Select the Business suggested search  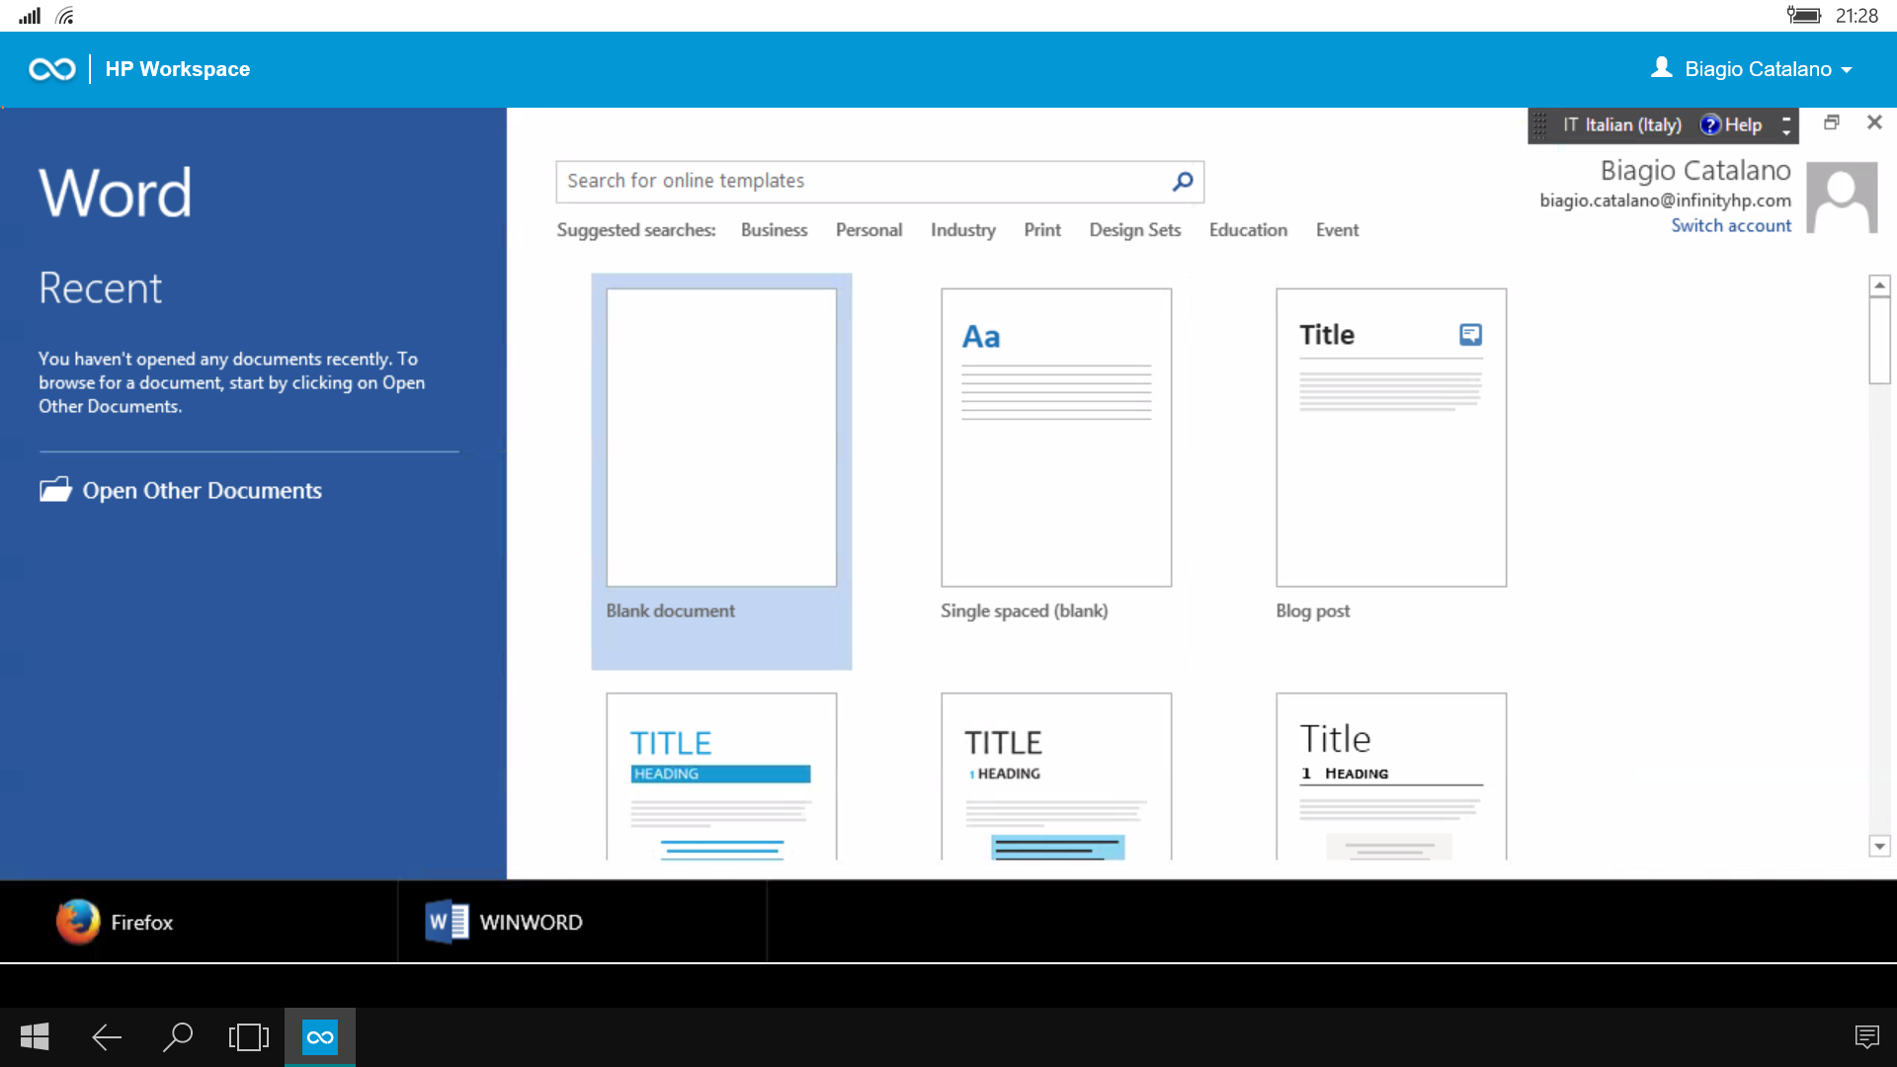tap(774, 230)
